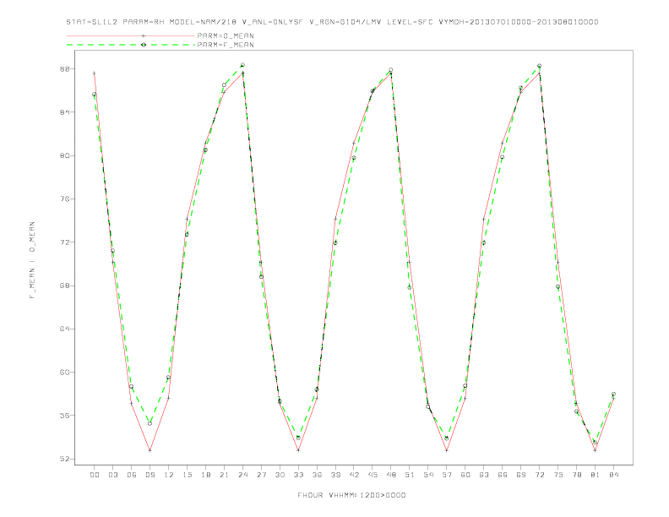Select the green dashed F_MEAN legend line sample
The width and height of the screenshot is (669, 517).
131,45
